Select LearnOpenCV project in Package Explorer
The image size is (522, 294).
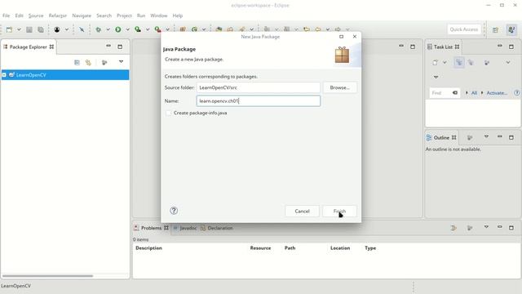click(65, 75)
